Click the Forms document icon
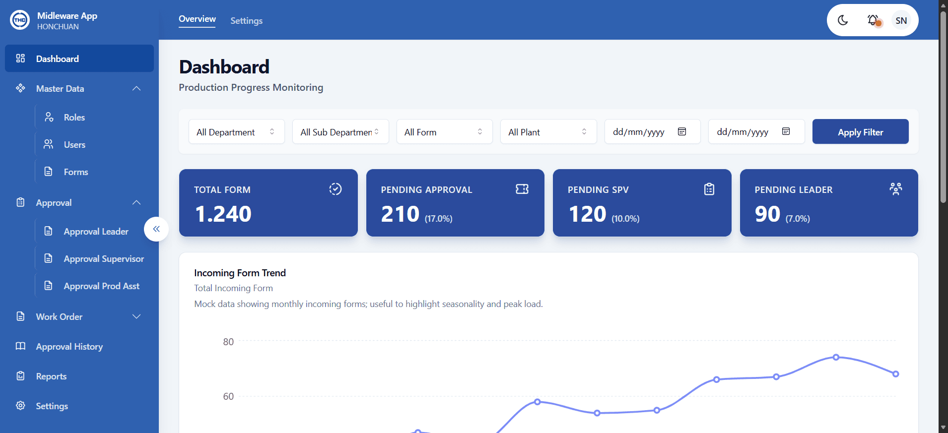The image size is (948, 433). tap(49, 172)
